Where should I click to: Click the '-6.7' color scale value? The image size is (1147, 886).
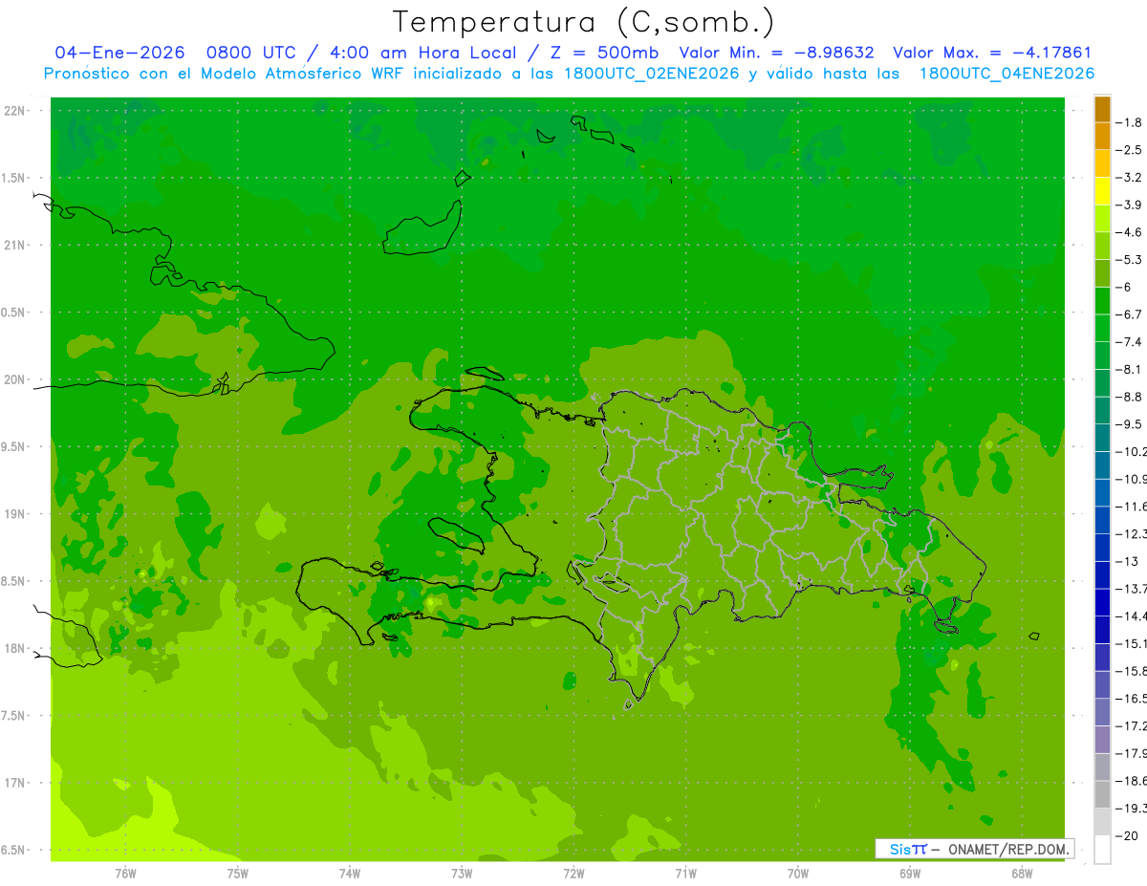[1129, 314]
